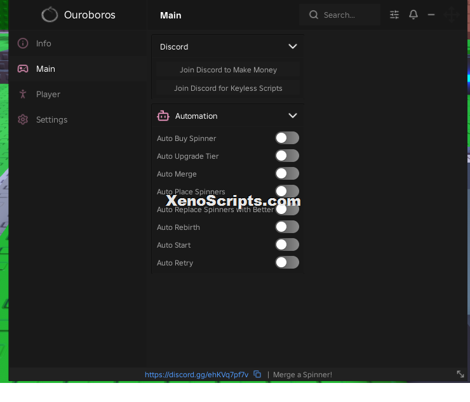Open the discord.gg/ehKVq7pf7v link
The image size is (470, 402).
(x=196, y=375)
